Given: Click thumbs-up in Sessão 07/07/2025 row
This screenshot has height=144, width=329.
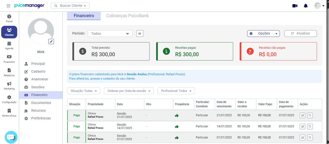Looking at the screenshot, I should coord(177,138).
